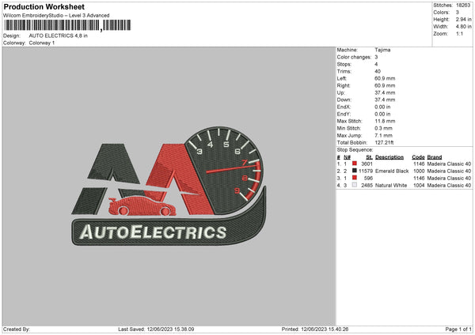Click the EndX value '0.00 in'
The width and height of the screenshot is (475, 335).
382,107
